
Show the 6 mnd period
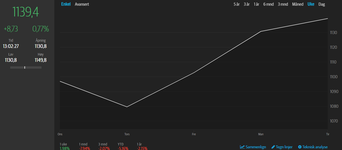[268, 4]
